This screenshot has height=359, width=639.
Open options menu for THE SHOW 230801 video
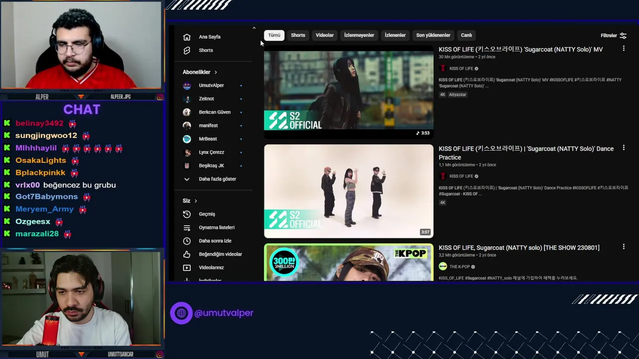624,247
